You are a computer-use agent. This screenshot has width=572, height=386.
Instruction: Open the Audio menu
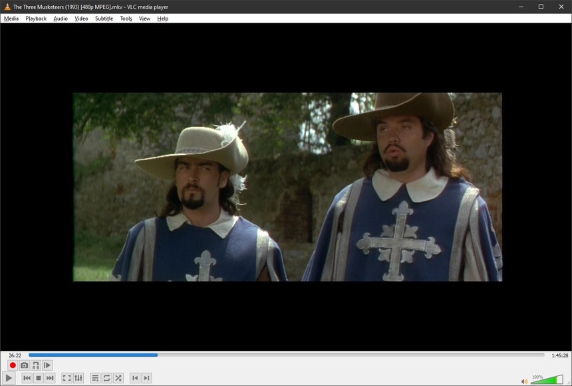61,19
